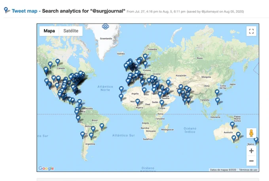Click the tweet pin near Perú label
The image size is (269, 181).
[78, 119]
